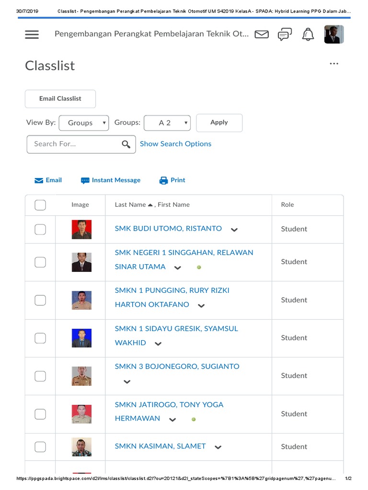The width and height of the screenshot is (368, 490).
Task: Open the notifications bell icon
Action: pos(308,34)
